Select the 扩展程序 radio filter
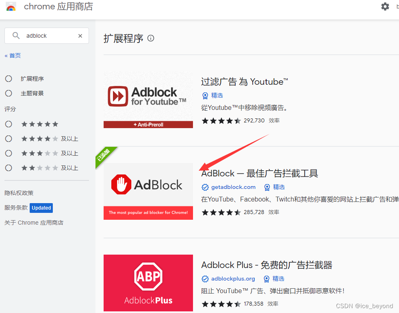The height and width of the screenshot is (313, 399). (9, 79)
